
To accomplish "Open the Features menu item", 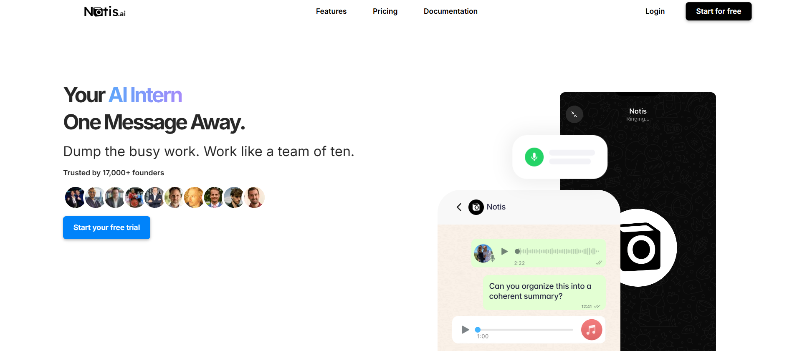I will pyautogui.click(x=331, y=11).
